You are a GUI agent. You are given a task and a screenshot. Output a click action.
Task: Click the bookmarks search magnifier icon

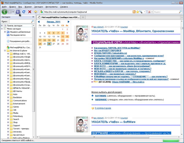(x=33, y=21)
